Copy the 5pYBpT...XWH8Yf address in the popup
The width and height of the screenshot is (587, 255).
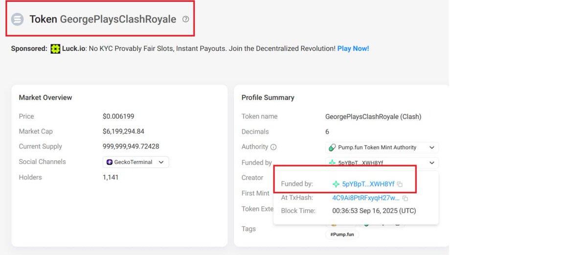(x=400, y=184)
